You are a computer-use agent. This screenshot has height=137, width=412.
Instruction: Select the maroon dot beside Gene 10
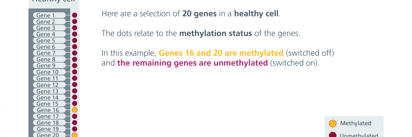coord(75,72)
